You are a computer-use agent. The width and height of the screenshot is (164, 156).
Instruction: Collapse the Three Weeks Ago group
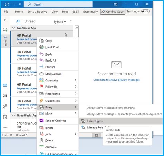tap(13, 116)
